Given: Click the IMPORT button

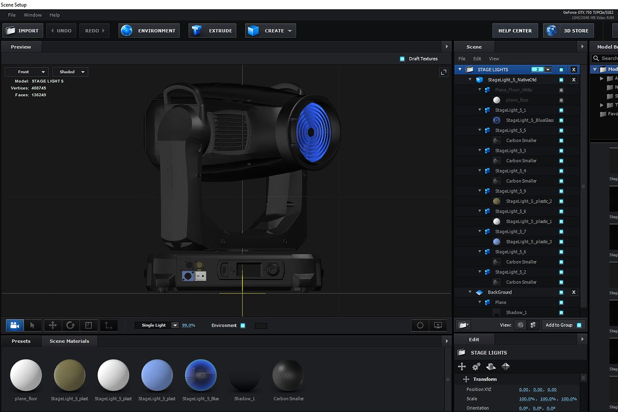Looking at the screenshot, I should (23, 31).
